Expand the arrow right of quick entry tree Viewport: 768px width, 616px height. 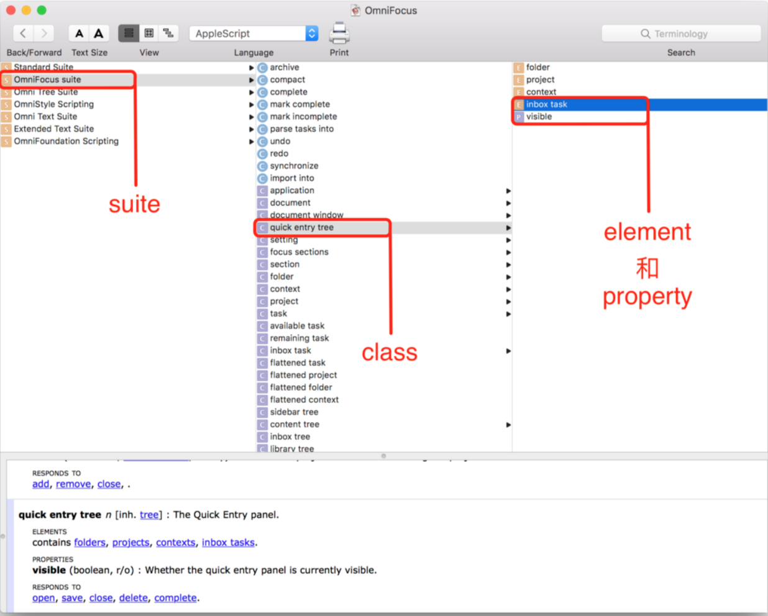[x=508, y=228]
